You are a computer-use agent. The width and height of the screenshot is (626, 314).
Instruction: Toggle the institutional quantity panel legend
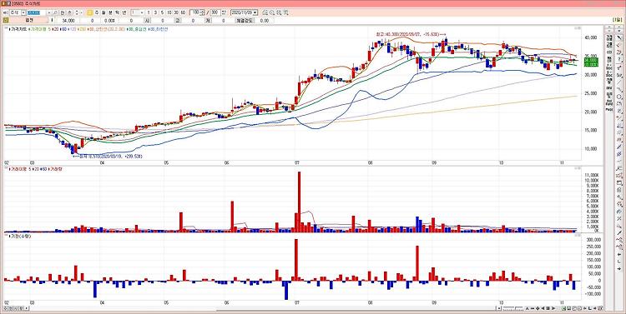point(21,236)
